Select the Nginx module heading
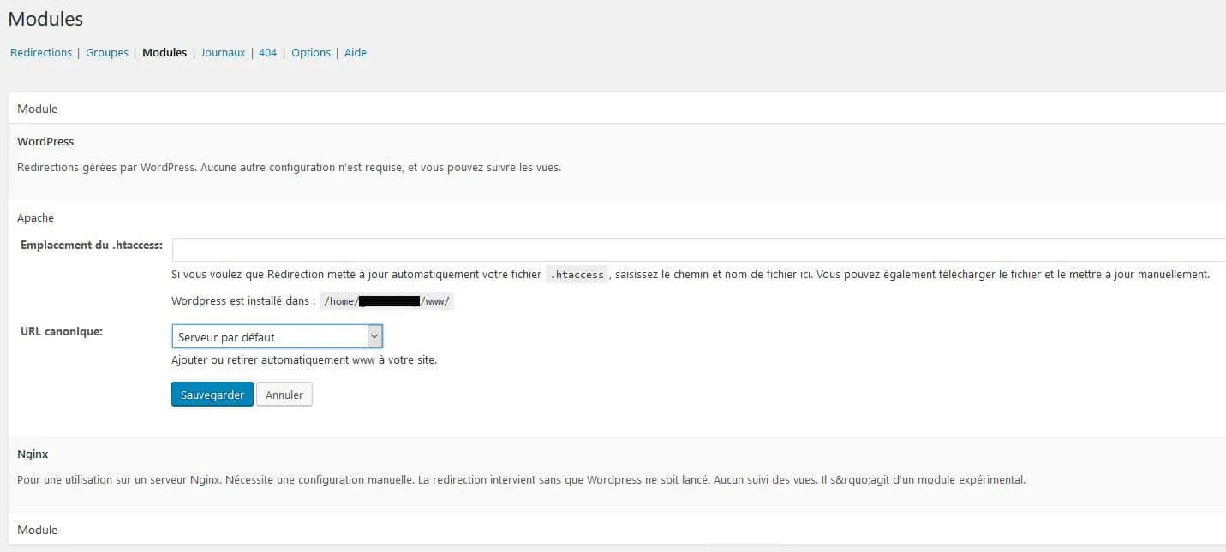The image size is (1226, 552). [x=32, y=454]
